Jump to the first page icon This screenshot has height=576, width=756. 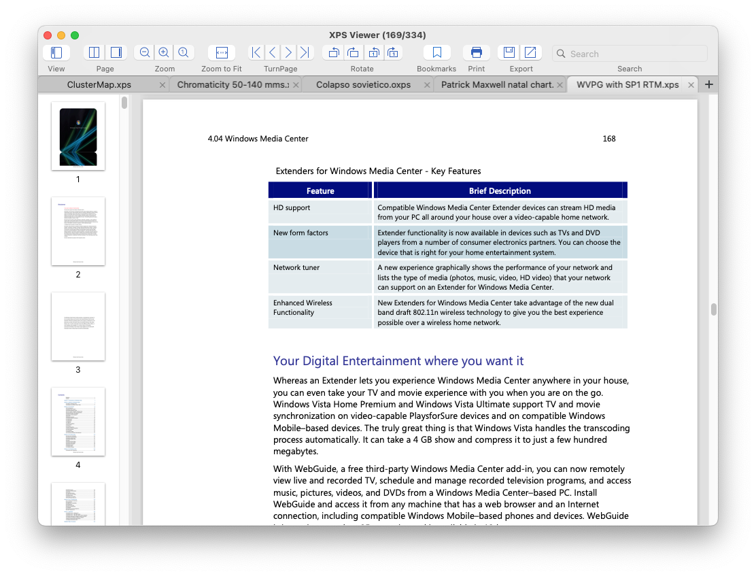coord(256,52)
